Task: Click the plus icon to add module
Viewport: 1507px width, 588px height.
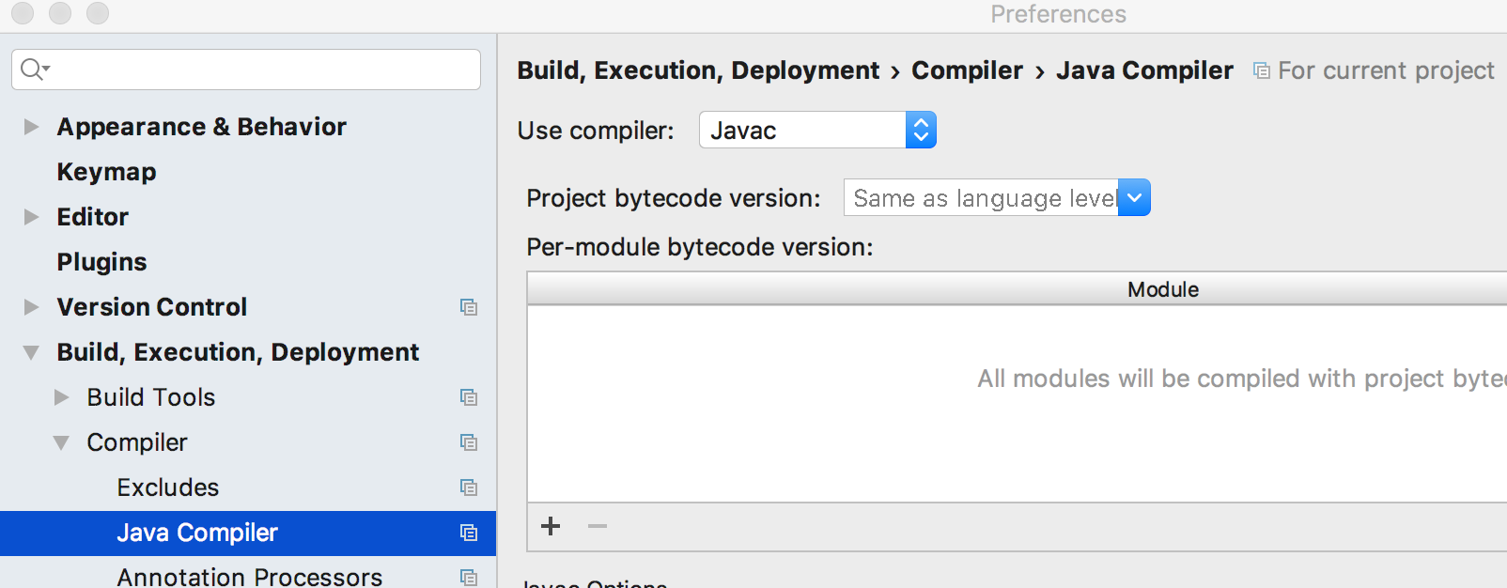Action: point(551,526)
